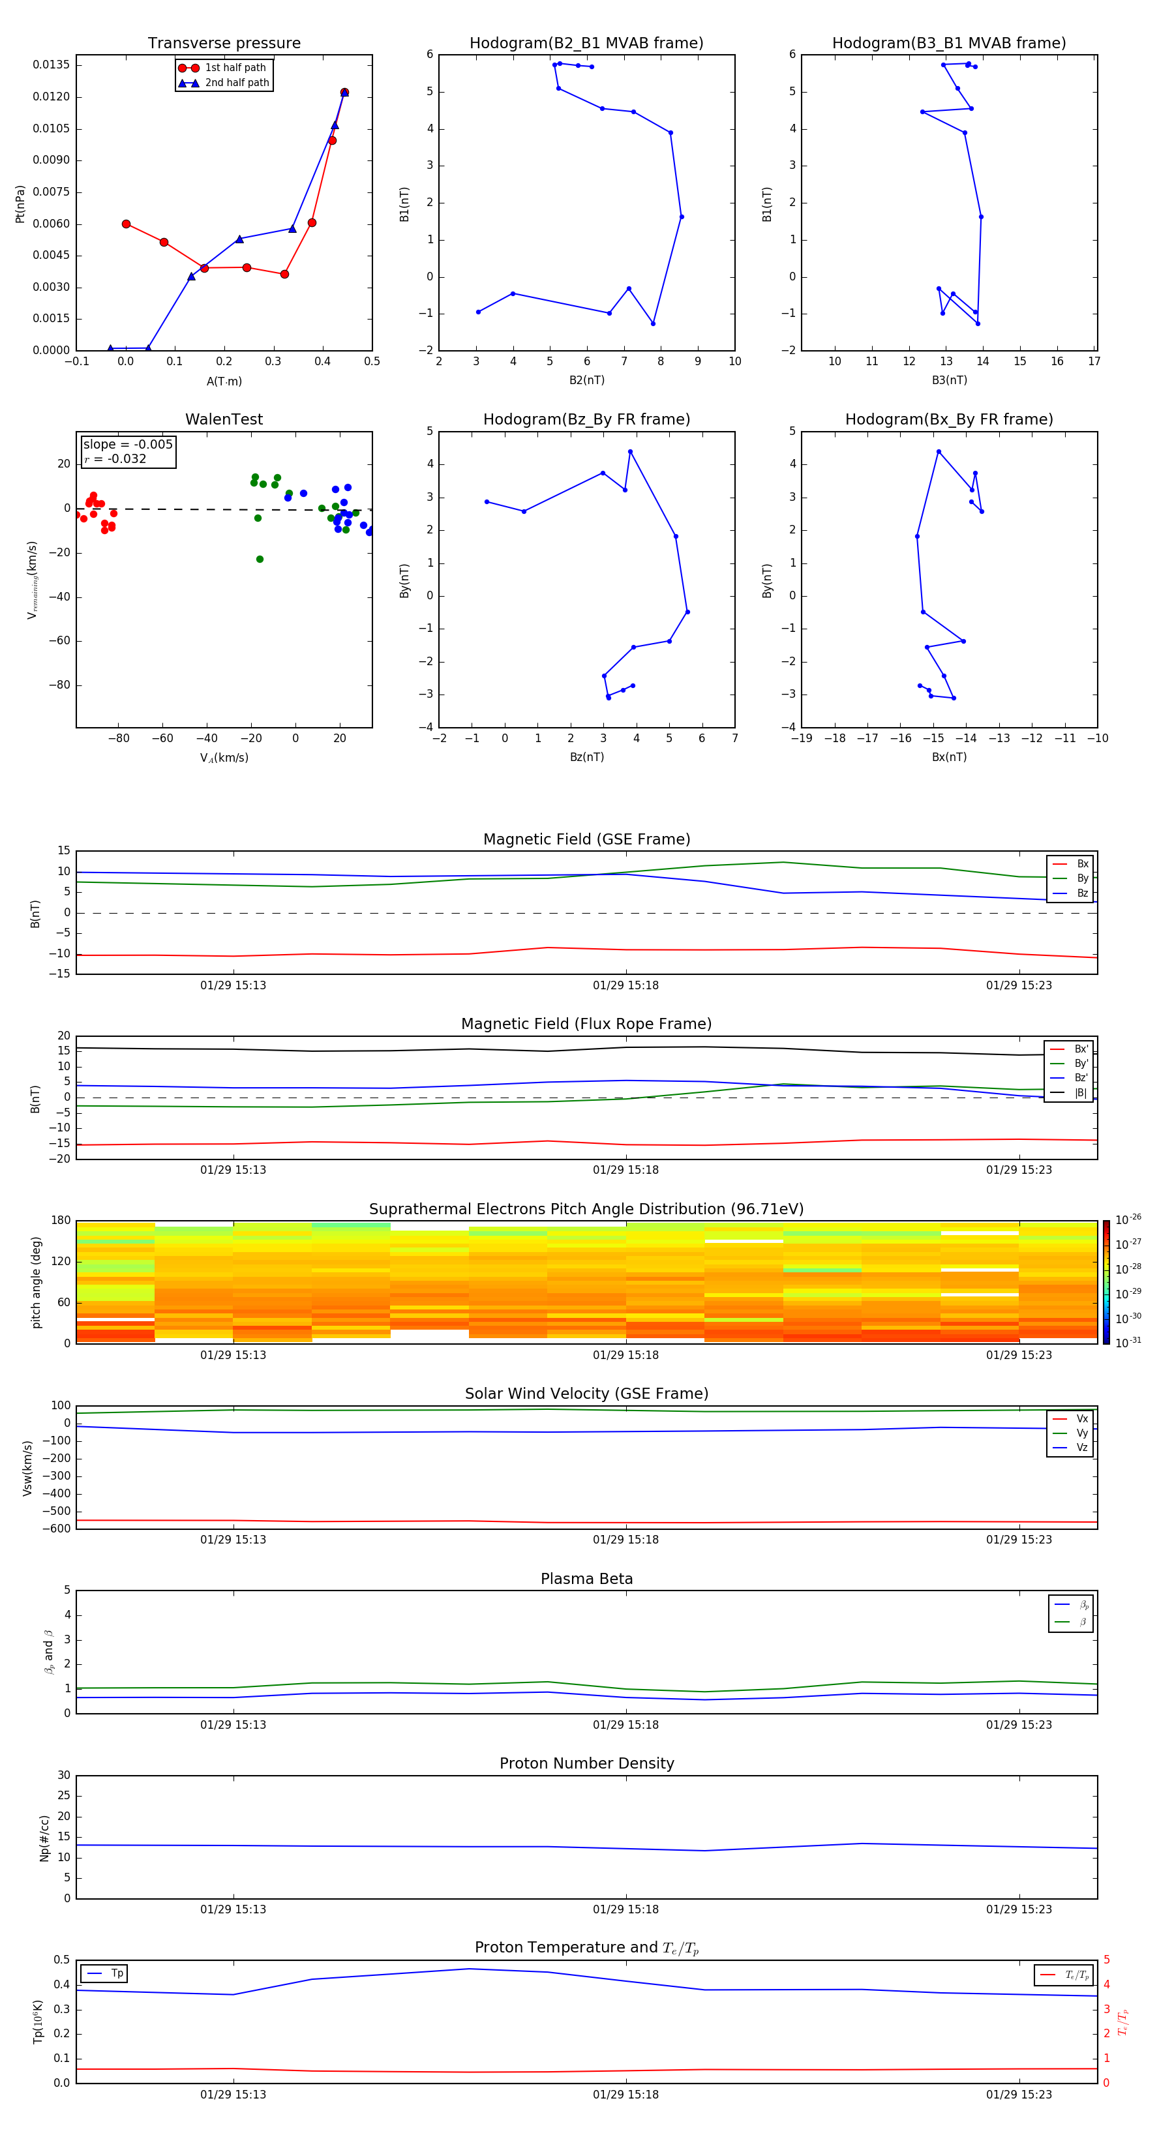Click the 'Pt(nPa)' y-axis label
Viewport: 1174px width, 2152px height.
[x=20, y=204]
